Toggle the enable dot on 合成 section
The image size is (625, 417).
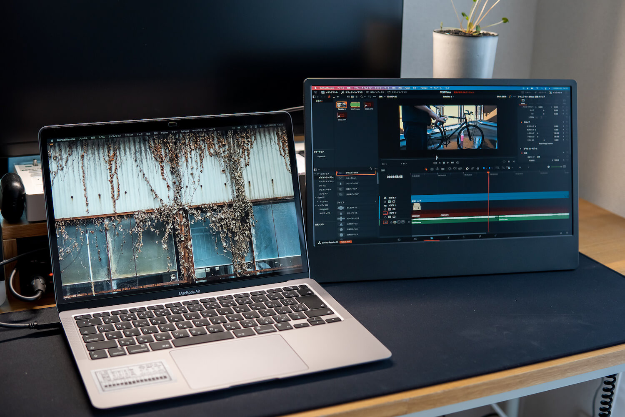[x=521, y=153]
